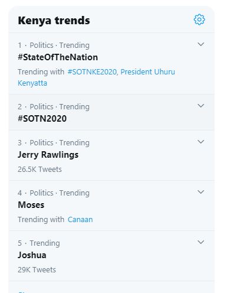This screenshot has width=246, height=293.
Task: Open the Jerry Rawlings trending topic
Action: 48,155
